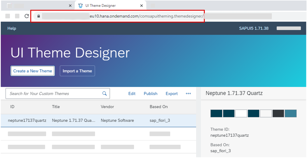Open the Help menu
The width and height of the screenshot is (307, 158).
[x=11, y=28]
